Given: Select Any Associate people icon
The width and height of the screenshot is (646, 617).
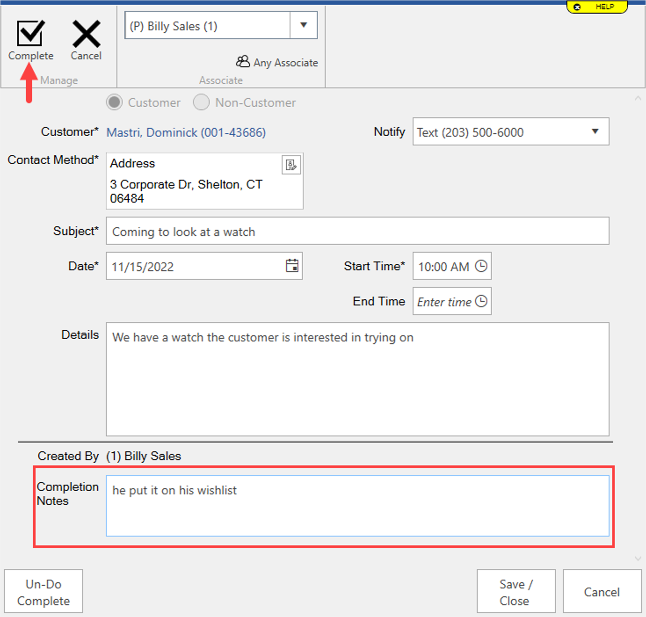Looking at the screenshot, I should [x=243, y=62].
